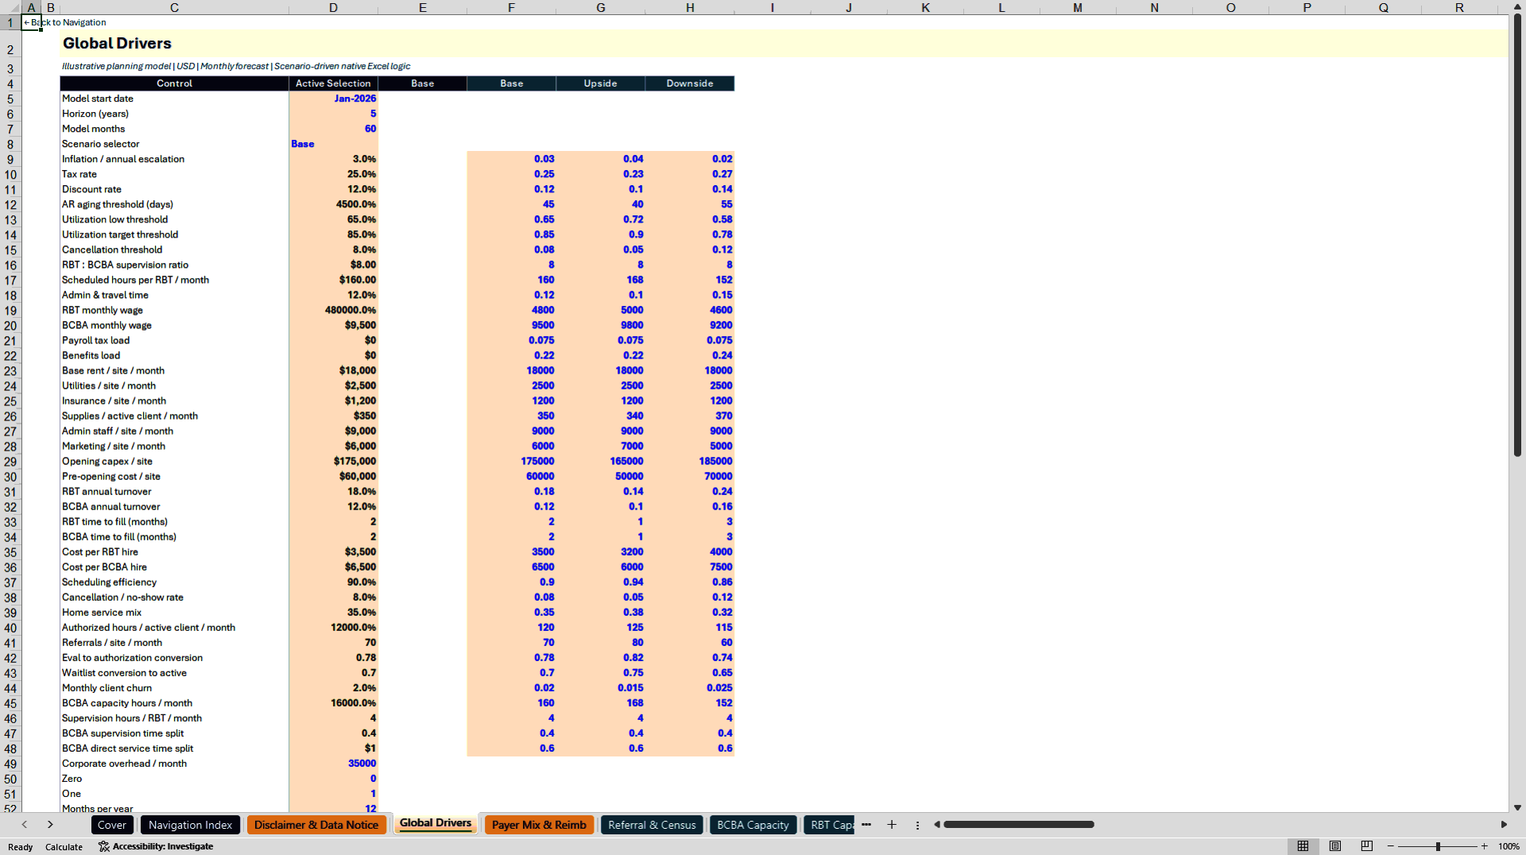Screen dimensions: 1526x855
Task: Select Downside pre-opening cost 70000 cell
Action: 689,476
